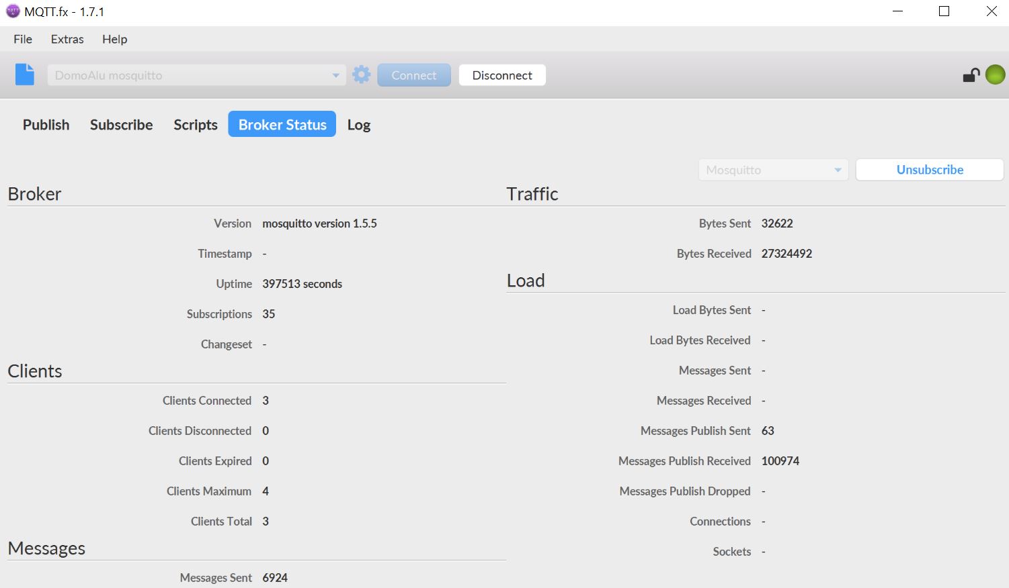The image size is (1009, 588).
Task: Click the Timestamp label
Action: (225, 254)
